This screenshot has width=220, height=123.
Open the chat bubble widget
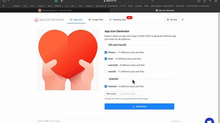[209, 121]
